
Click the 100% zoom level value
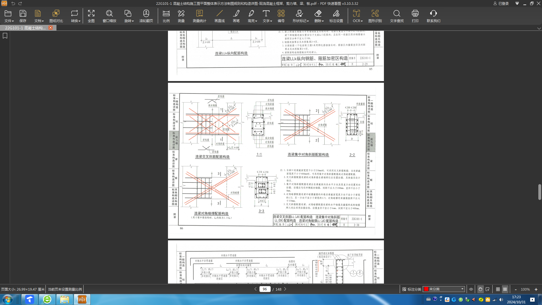(525, 289)
